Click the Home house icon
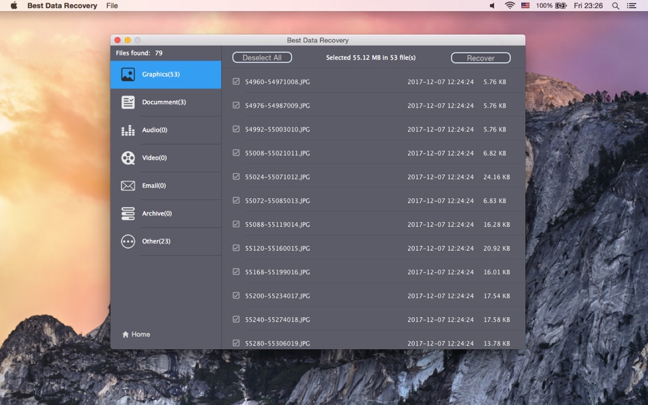Image resolution: width=648 pixels, height=405 pixels. [126, 334]
